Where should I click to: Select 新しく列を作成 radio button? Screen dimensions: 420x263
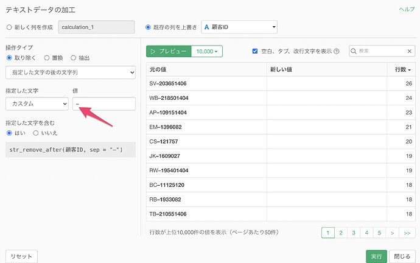tap(9, 27)
